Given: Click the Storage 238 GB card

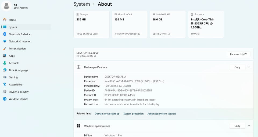Looking at the screenshot, I should [91, 24].
